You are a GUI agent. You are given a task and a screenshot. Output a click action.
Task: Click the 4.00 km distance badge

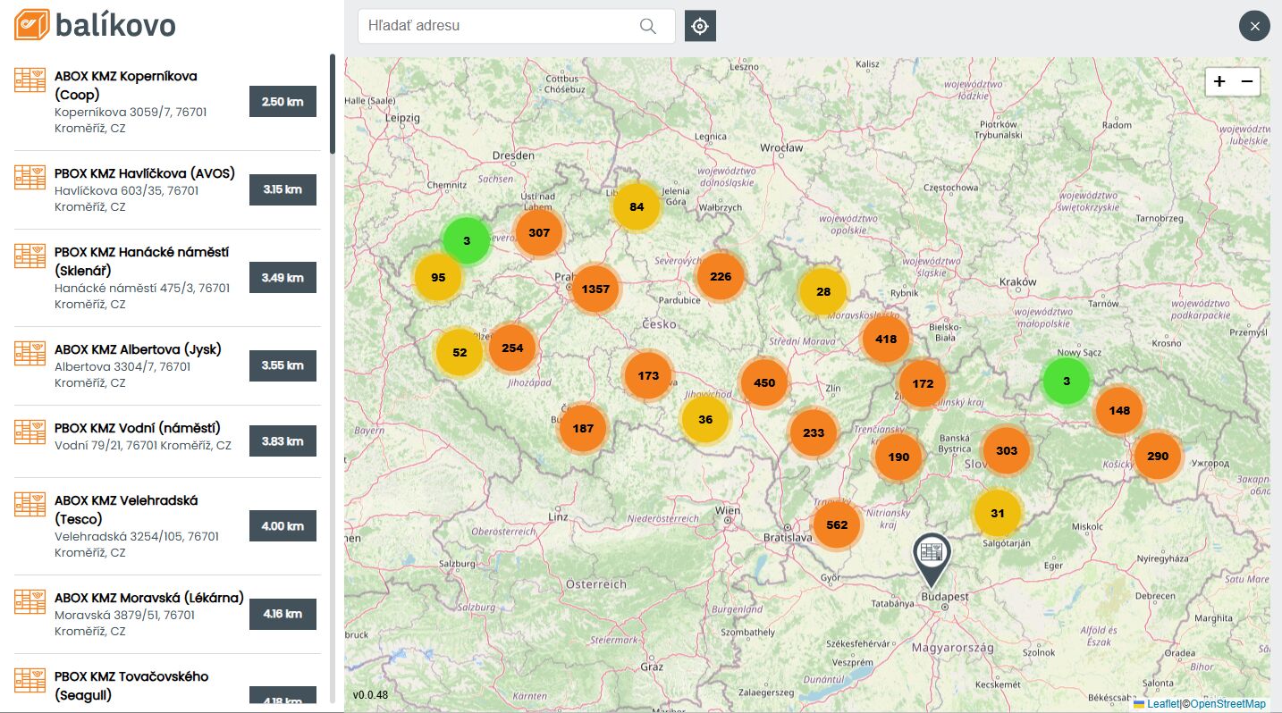pyautogui.click(x=283, y=526)
